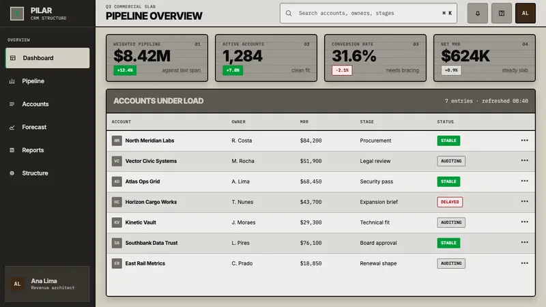Click the search magnifier icon
Screen dimensions: 546x307
pos(289,13)
